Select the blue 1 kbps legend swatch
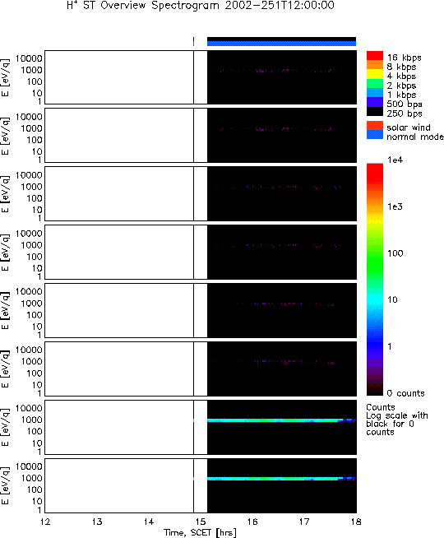Image resolution: width=444 pixels, height=538 pixels. point(375,93)
